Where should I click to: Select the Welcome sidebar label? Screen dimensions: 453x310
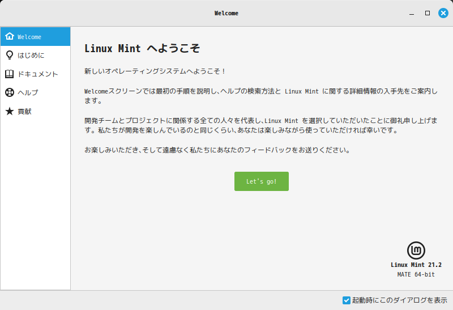click(x=29, y=37)
